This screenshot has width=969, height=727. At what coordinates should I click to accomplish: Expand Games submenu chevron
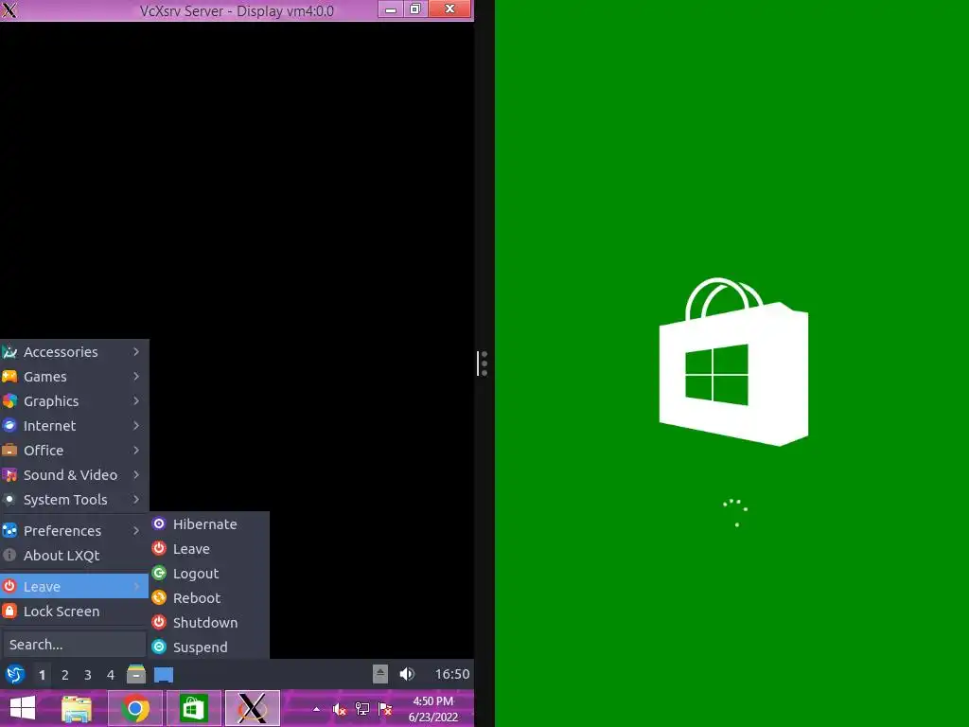136,377
